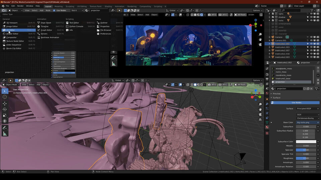This screenshot has width=321, height=180.
Task: Activate the Transform tool in lower viewport
Action: (4, 121)
